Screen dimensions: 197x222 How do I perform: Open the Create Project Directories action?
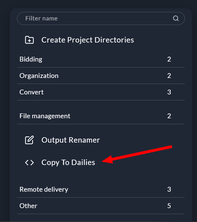click(x=88, y=40)
